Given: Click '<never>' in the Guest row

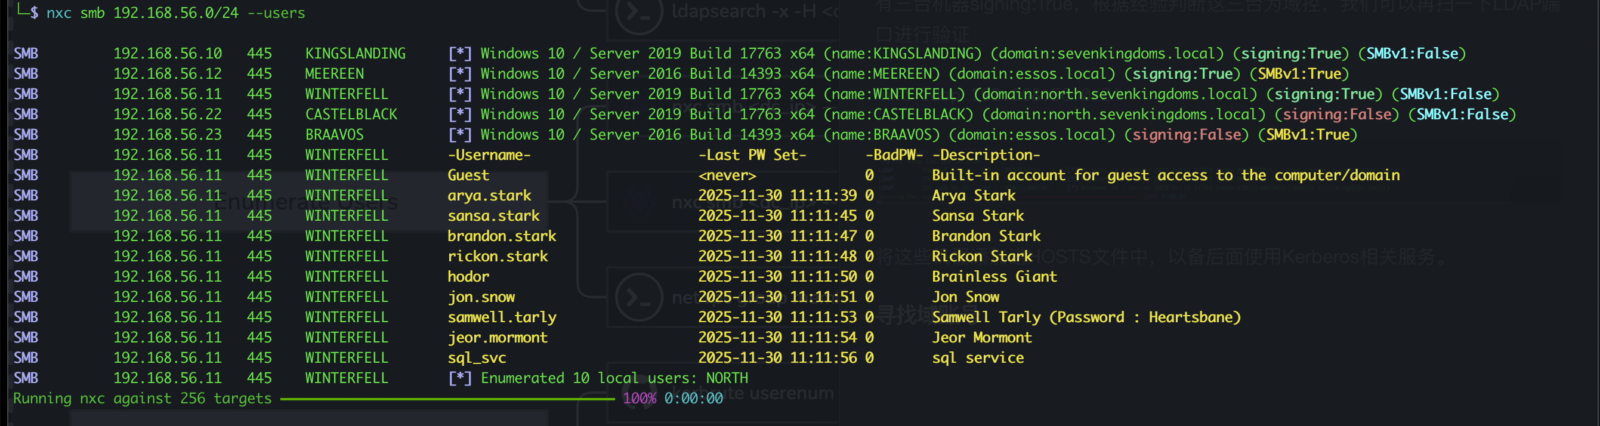Looking at the screenshot, I should (x=727, y=176).
